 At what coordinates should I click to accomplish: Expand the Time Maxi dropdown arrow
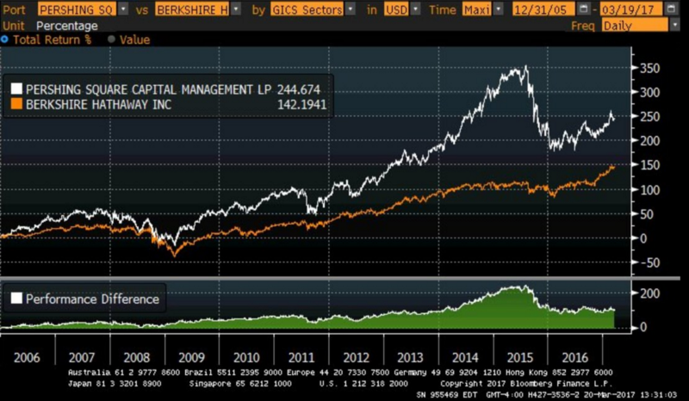[x=499, y=9]
